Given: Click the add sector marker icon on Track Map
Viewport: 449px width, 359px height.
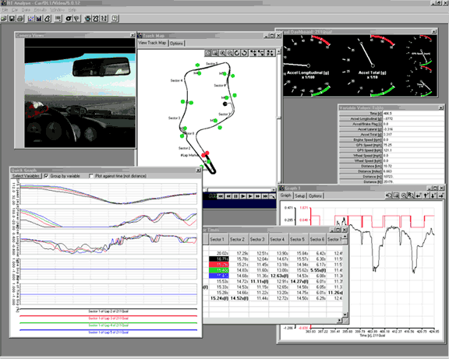Looking at the screenshot, I should 253,53.
